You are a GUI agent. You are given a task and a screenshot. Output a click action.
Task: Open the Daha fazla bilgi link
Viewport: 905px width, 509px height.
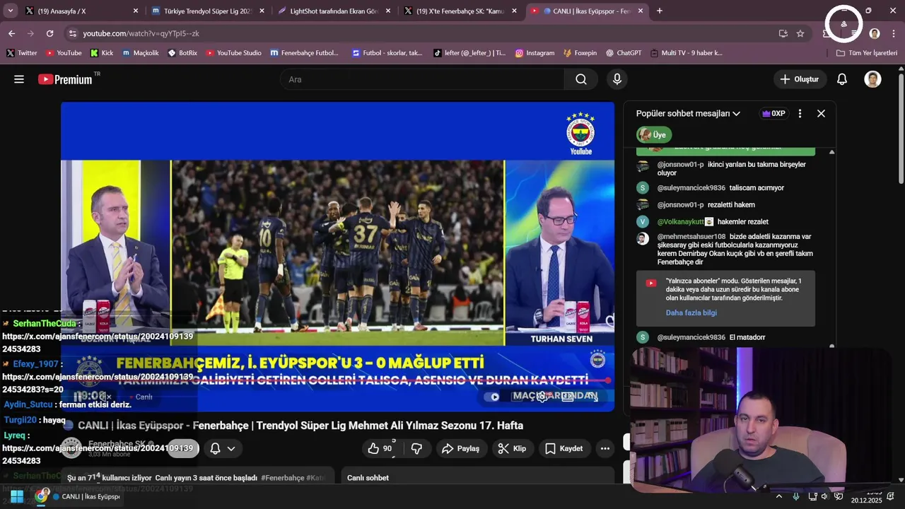click(691, 312)
